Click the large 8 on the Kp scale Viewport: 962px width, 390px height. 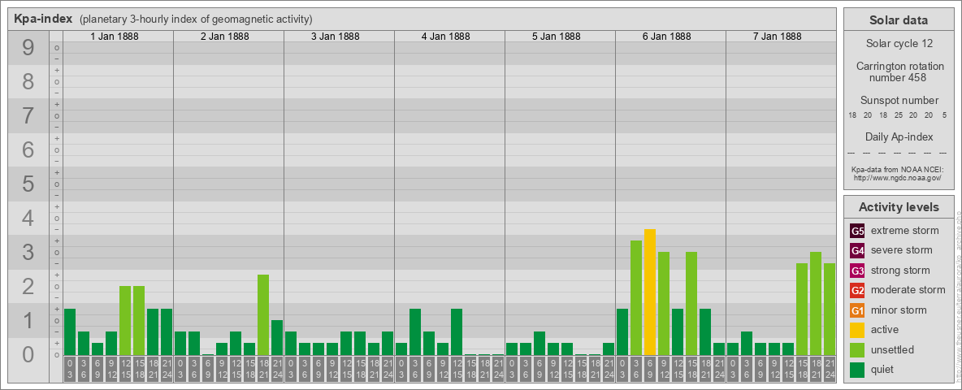tap(28, 82)
